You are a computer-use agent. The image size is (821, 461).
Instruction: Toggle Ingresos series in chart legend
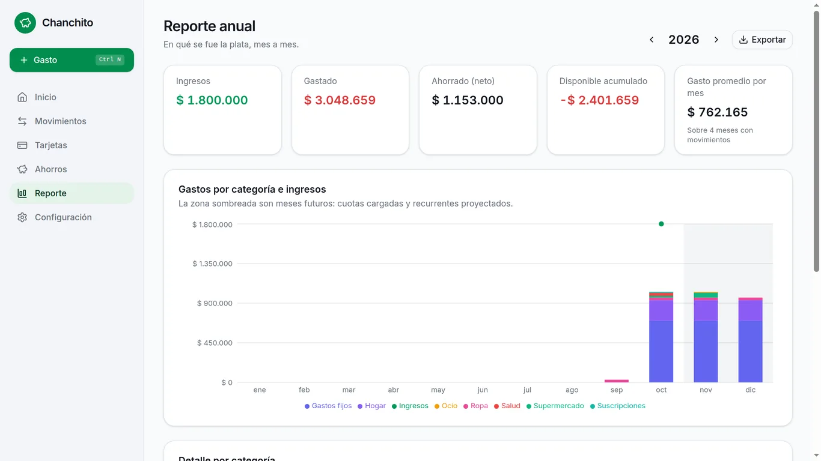410,406
